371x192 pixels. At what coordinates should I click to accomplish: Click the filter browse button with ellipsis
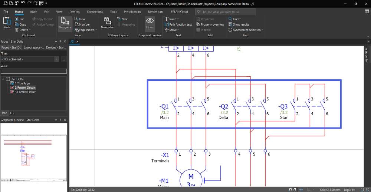pyautogui.click(x=64, y=59)
